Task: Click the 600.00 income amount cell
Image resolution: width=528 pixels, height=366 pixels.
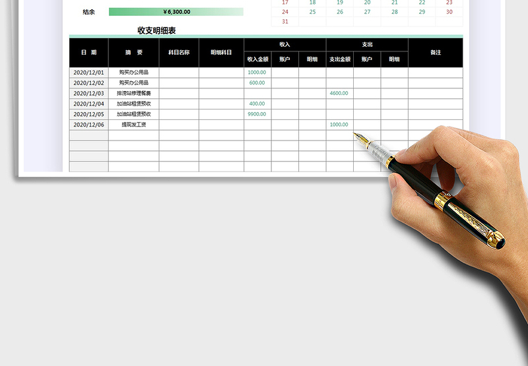Action: (257, 83)
